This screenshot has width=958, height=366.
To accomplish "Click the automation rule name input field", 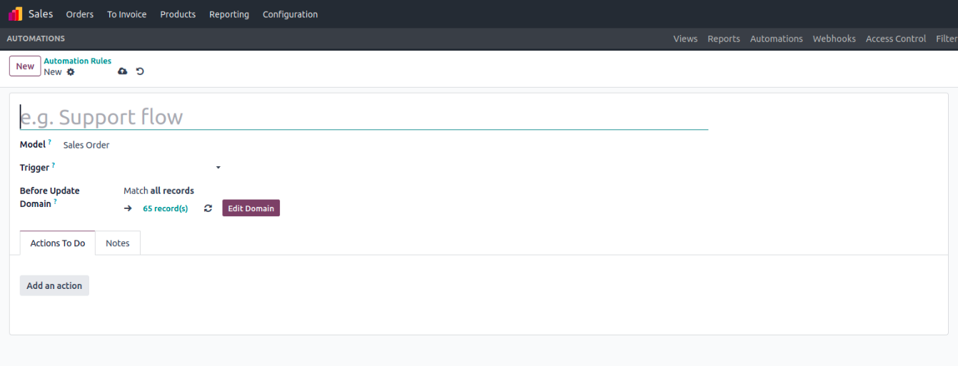I will 363,117.
